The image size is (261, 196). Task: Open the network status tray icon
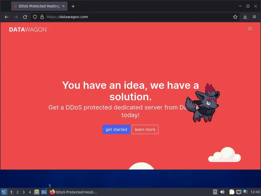[239, 192]
